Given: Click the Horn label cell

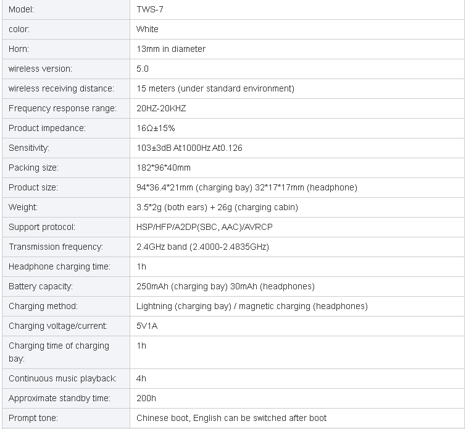Looking at the screenshot, I should (x=66, y=49).
